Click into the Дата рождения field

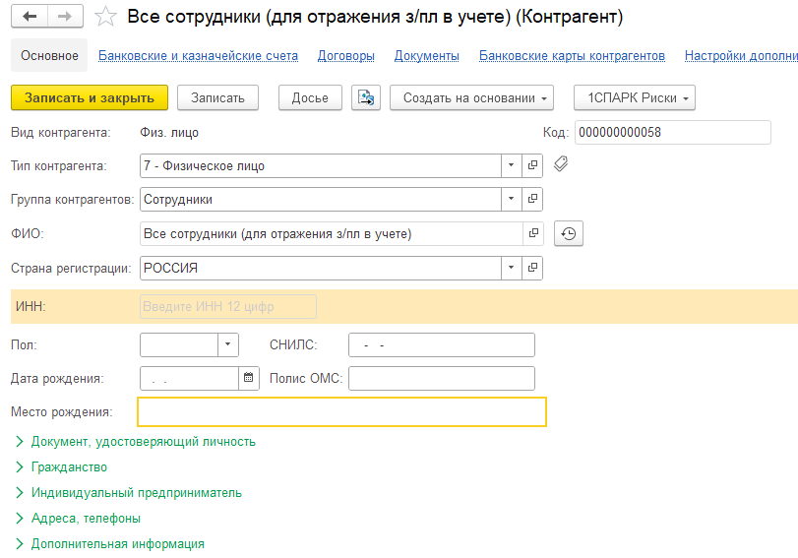189,378
